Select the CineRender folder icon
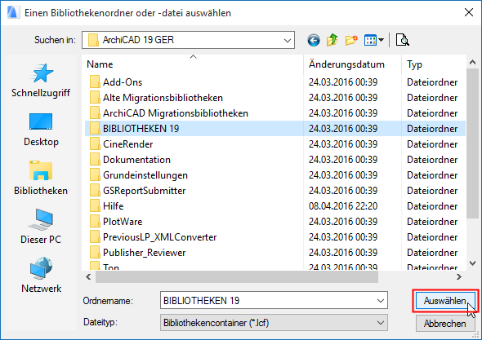The height and width of the screenshot is (340, 482). click(95, 144)
